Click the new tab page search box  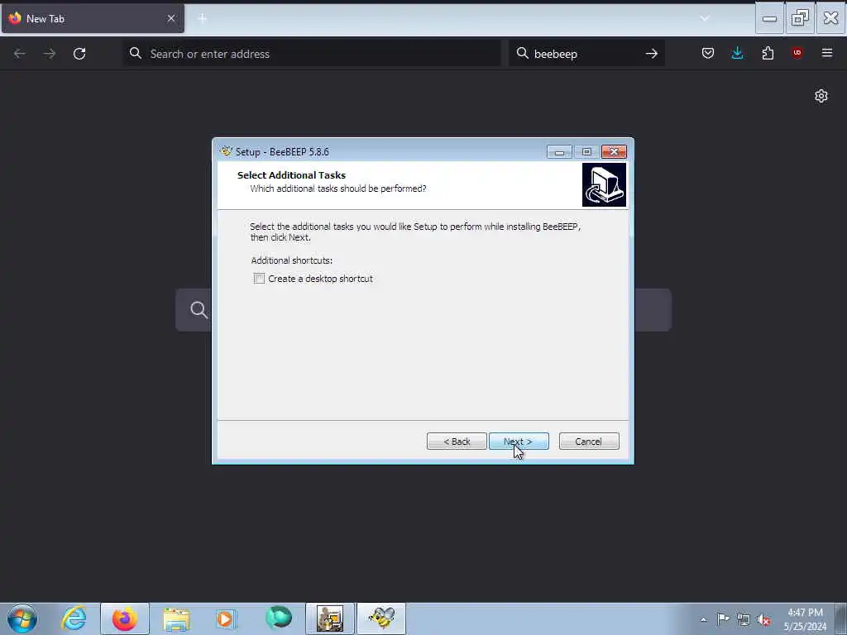tap(423, 310)
